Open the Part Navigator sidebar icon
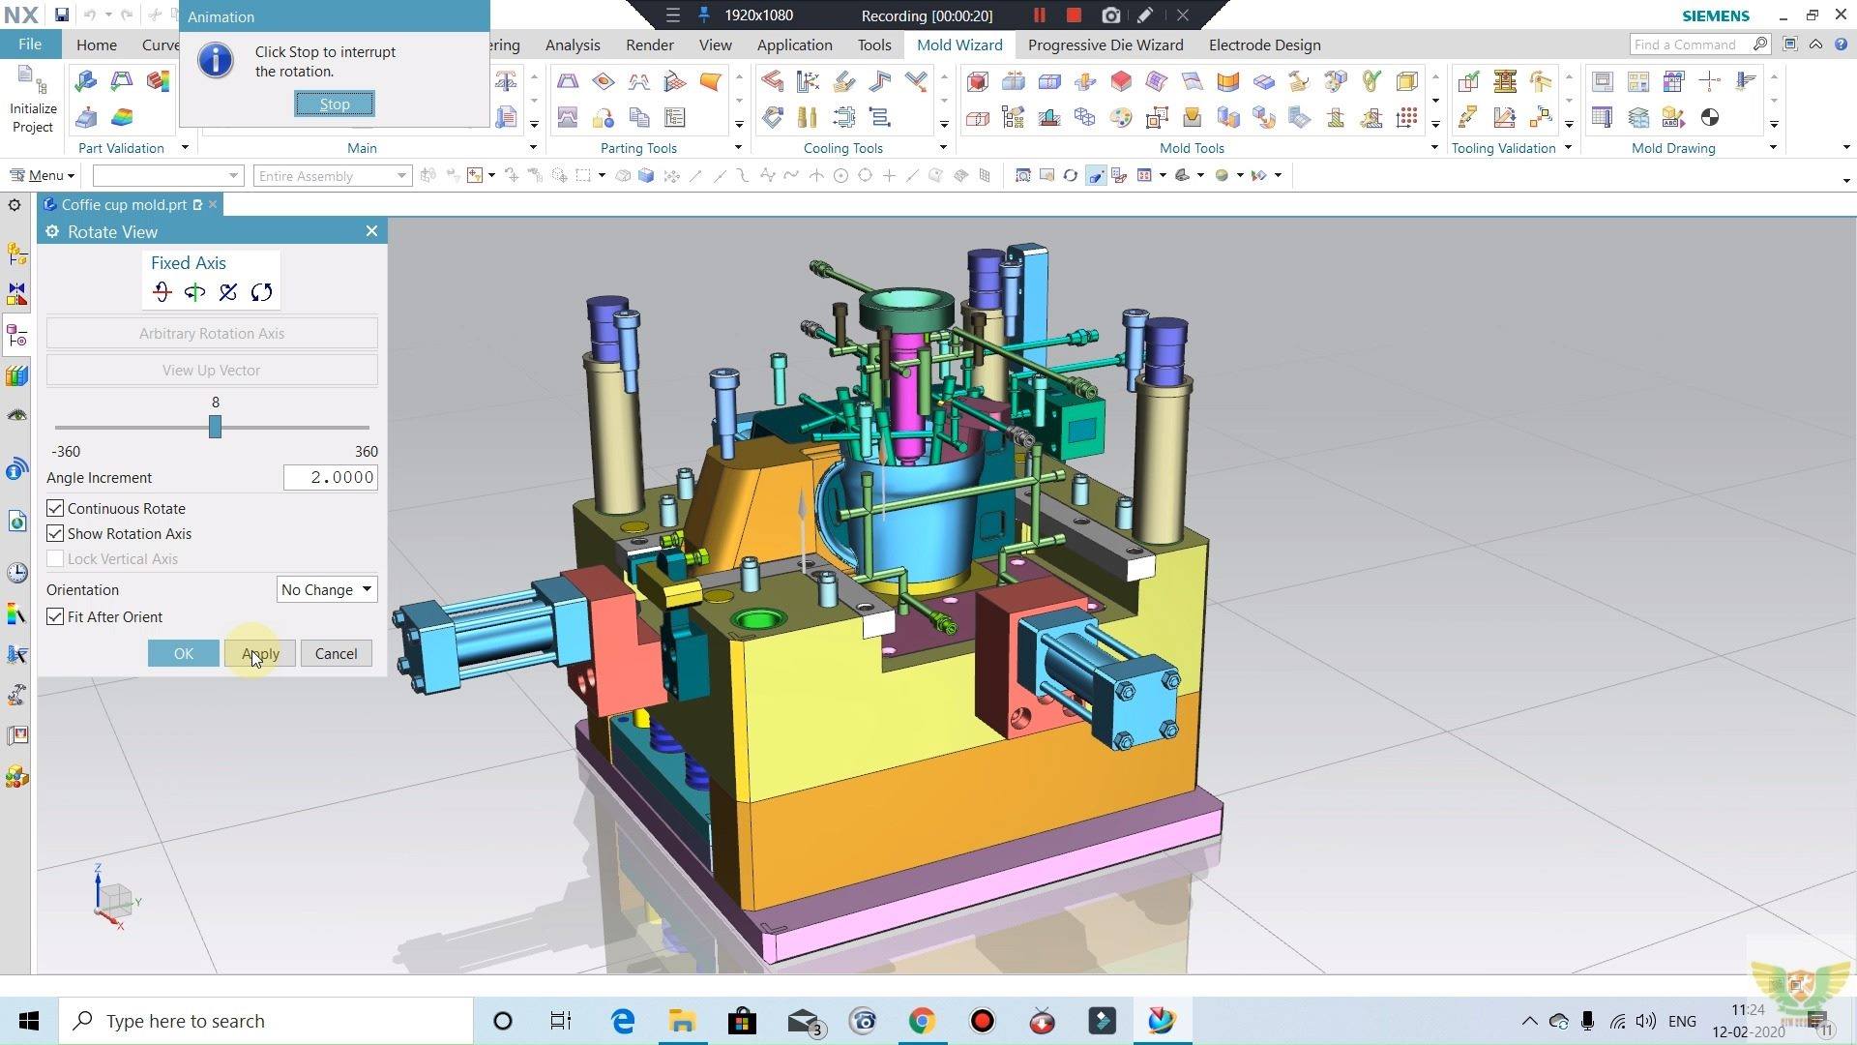Viewport: 1857px width, 1045px height. pos(16,335)
